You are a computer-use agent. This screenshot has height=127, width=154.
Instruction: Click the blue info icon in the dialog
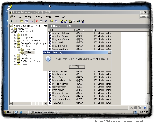(48, 59)
